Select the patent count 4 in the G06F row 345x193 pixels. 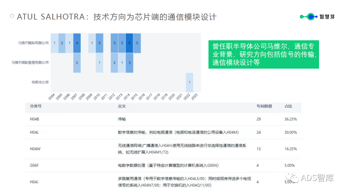pos(257,165)
